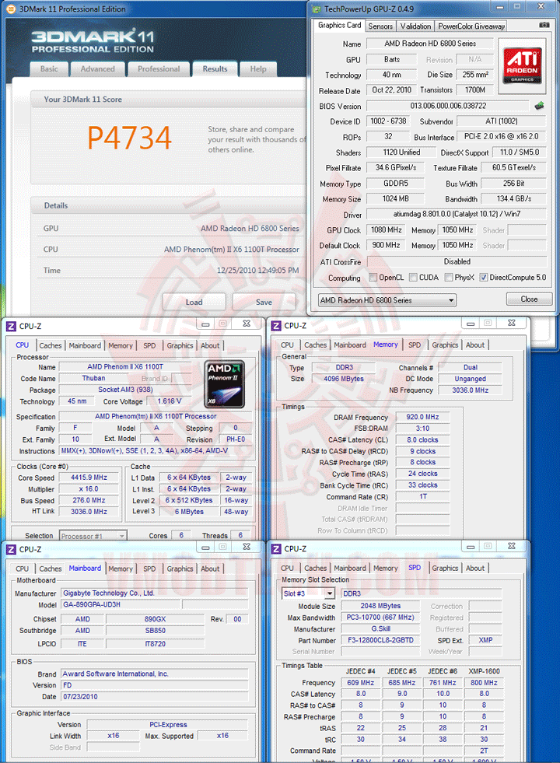Open the Professional tab in 3DMark 11
The image size is (560, 763).
[x=159, y=69]
